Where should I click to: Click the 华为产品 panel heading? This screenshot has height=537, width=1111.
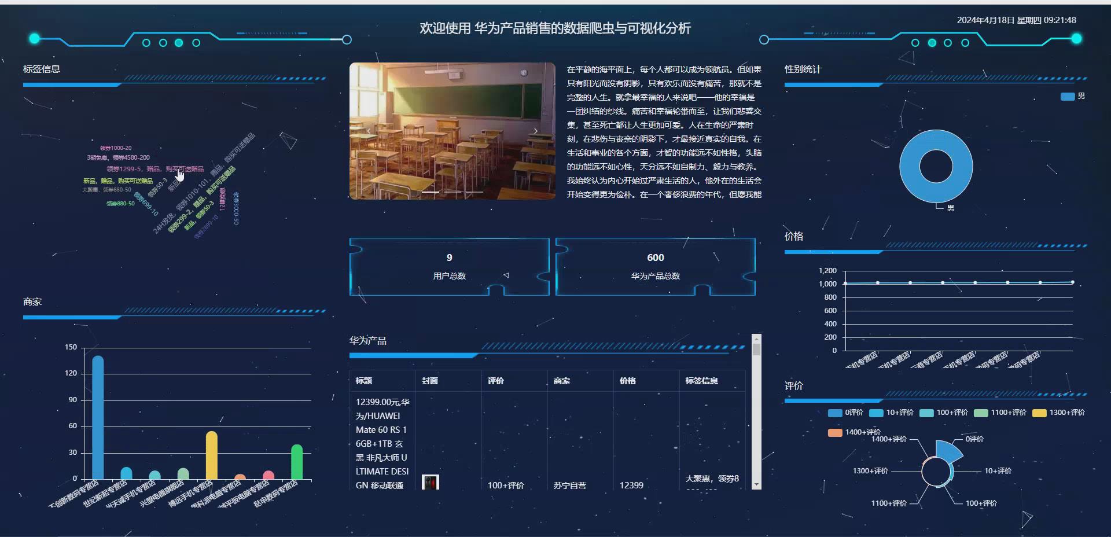[x=367, y=341]
